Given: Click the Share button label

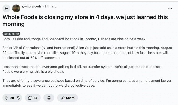Looking at the screenshot, I should coord(70,98).
